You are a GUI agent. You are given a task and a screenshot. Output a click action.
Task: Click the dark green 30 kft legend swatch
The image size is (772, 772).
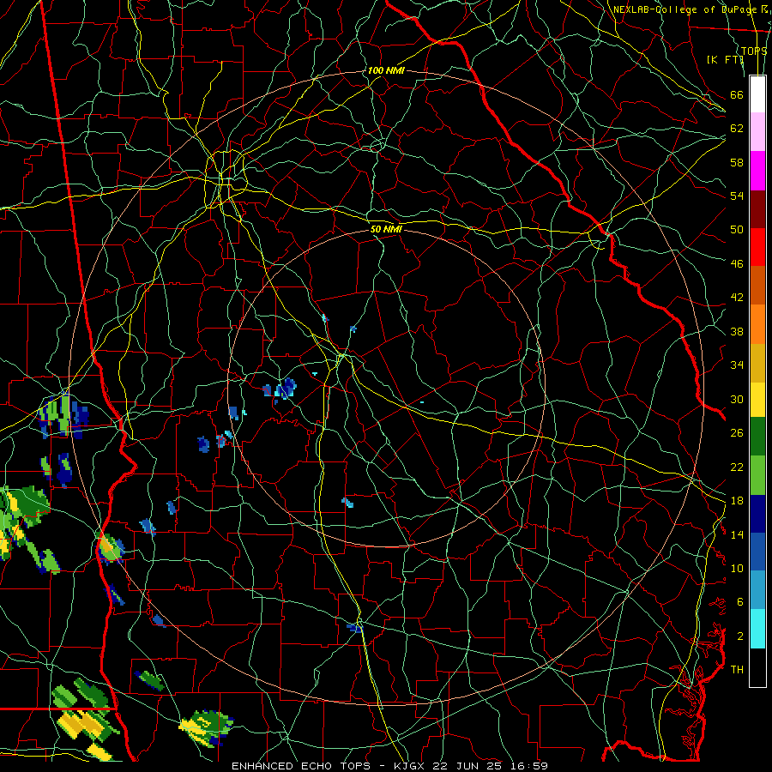click(757, 437)
